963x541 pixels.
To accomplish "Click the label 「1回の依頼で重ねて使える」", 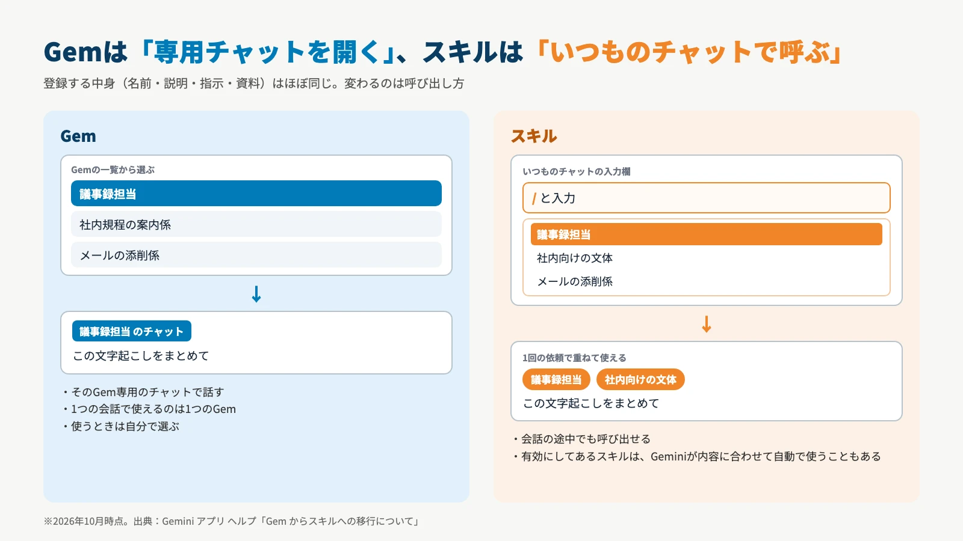I will [574, 358].
